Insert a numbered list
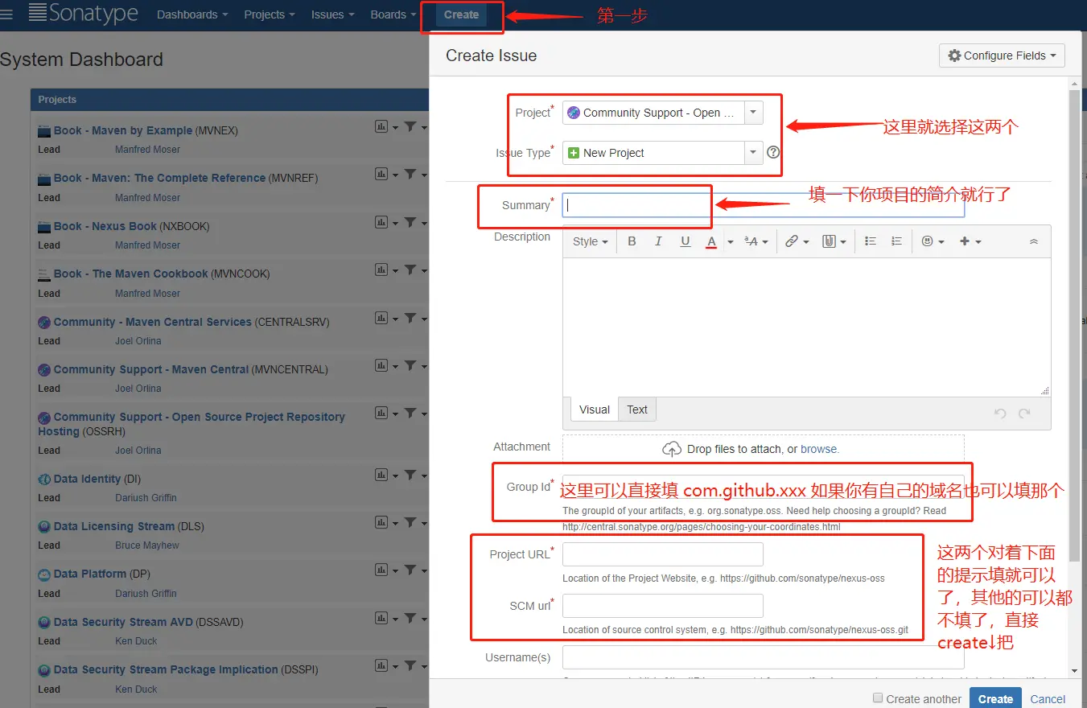The image size is (1087, 708). tap(897, 241)
